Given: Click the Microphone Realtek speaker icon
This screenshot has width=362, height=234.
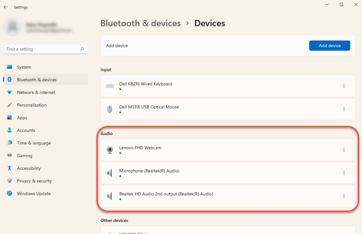Looking at the screenshot, I should pyautogui.click(x=110, y=173).
